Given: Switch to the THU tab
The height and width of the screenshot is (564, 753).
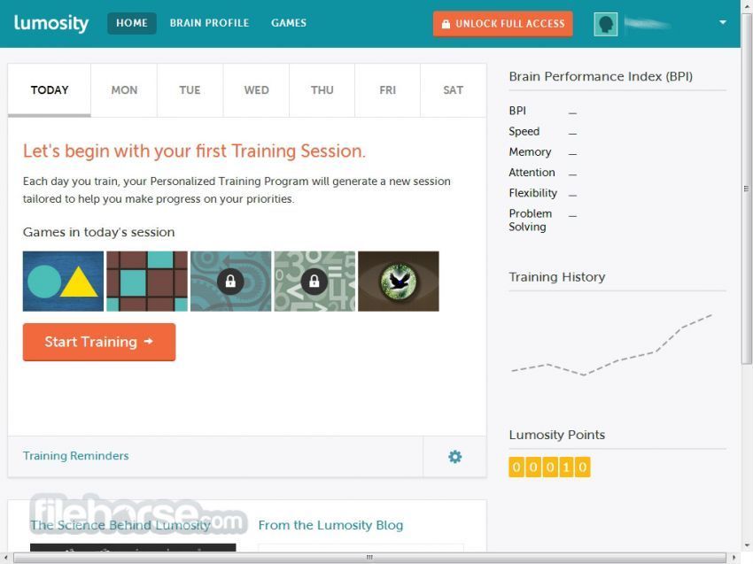Looking at the screenshot, I should click(x=322, y=90).
